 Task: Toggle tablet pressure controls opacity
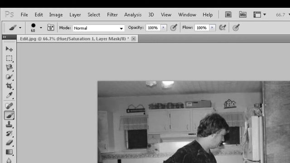point(174,28)
